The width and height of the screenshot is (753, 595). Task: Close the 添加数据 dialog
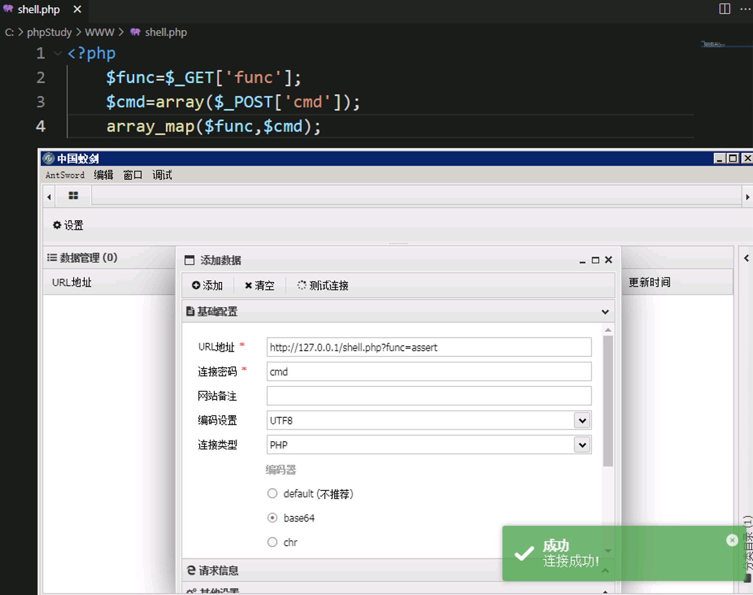pos(609,260)
